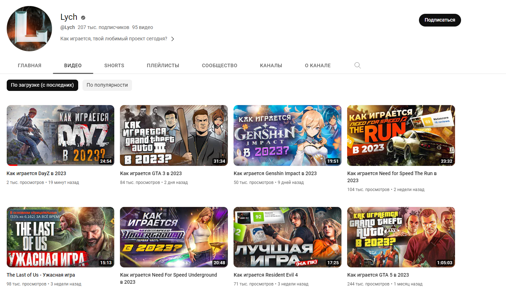The image size is (506, 289).
Task: Click '98 тыс. просмотров • 3 недели назад'
Action: point(44,284)
